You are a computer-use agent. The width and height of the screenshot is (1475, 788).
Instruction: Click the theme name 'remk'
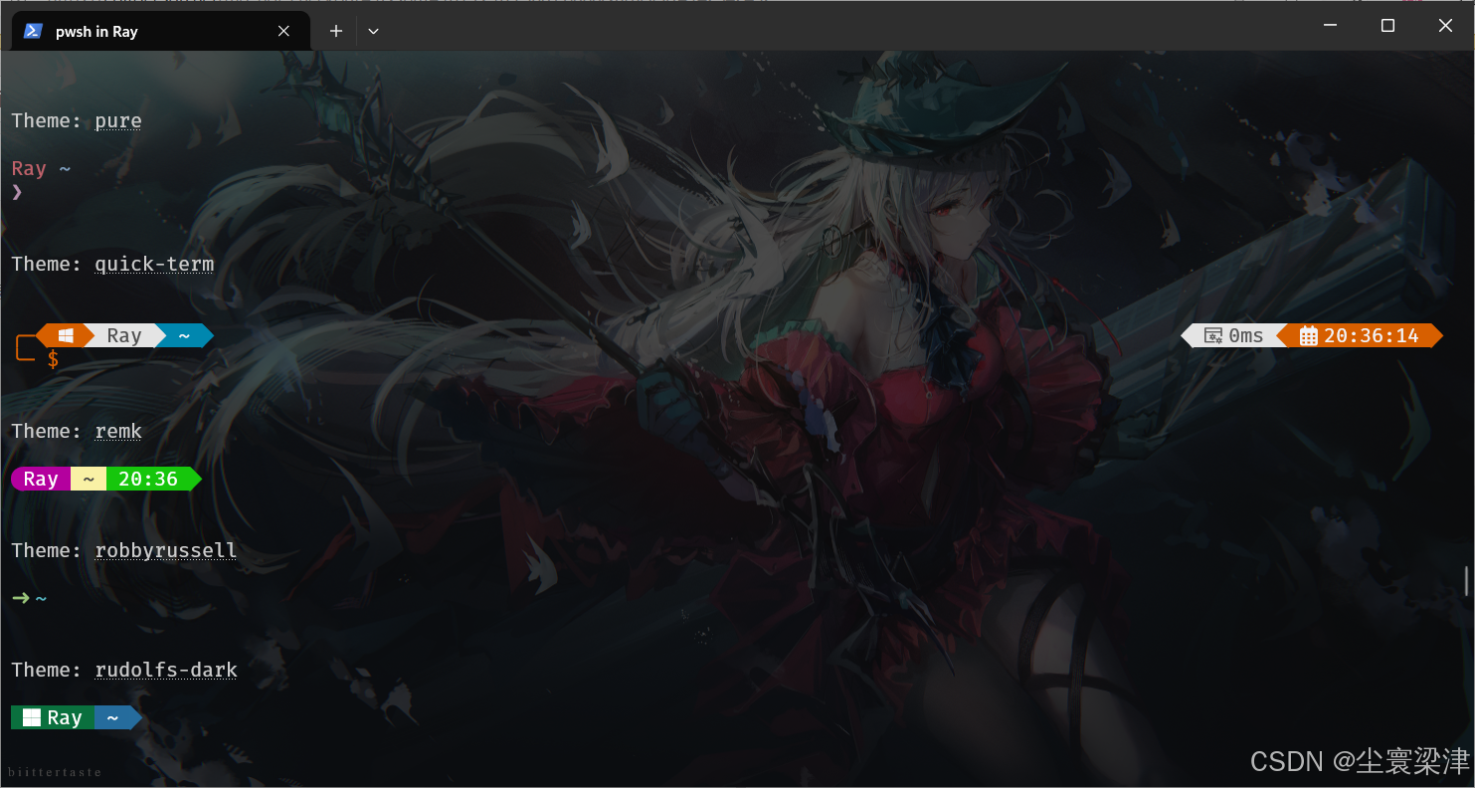click(118, 431)
